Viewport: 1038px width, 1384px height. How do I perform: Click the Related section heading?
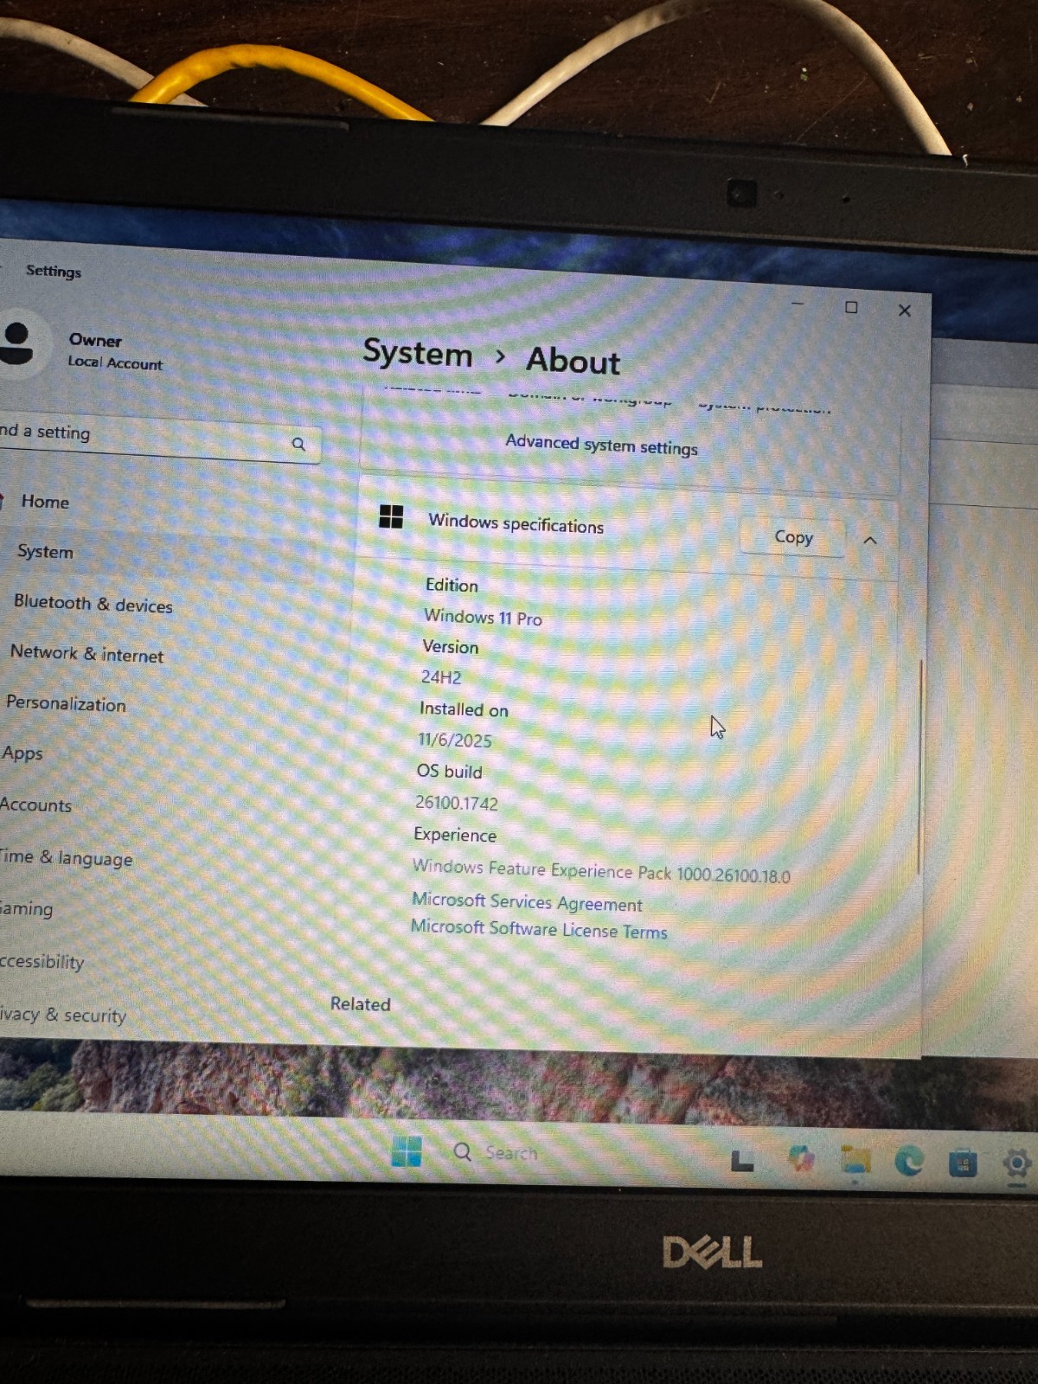(x=361, y=1003)
